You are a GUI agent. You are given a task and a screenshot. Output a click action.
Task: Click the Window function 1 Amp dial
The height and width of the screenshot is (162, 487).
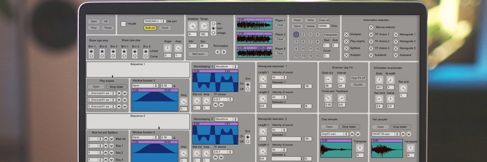184,101
